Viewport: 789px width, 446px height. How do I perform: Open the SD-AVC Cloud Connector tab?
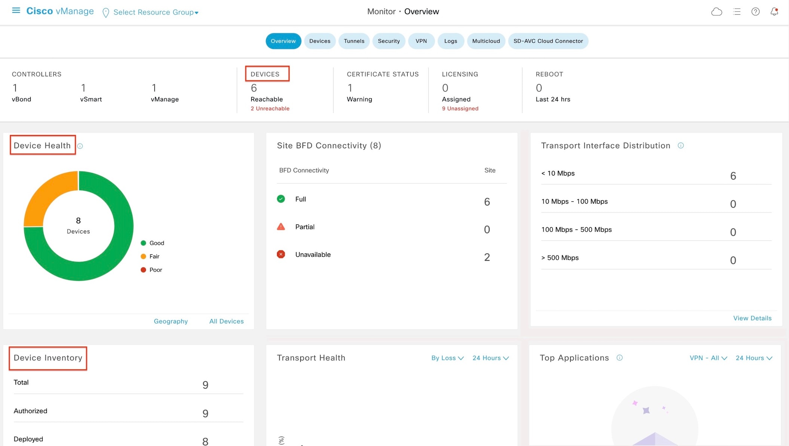pos(548,41)
